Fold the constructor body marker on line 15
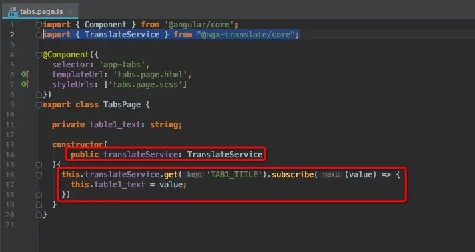 (39, 165)
